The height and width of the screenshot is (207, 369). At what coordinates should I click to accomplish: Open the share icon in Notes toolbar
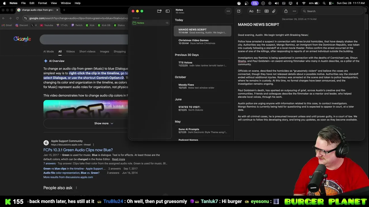tap(286, 11)
